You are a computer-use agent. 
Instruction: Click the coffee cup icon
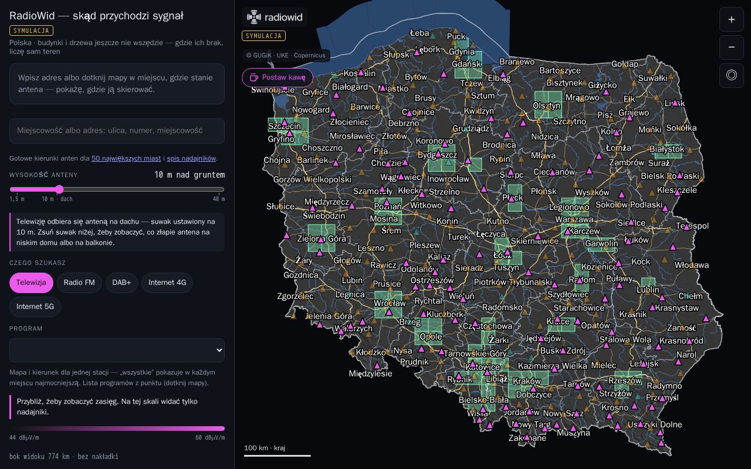coord(254,77)
